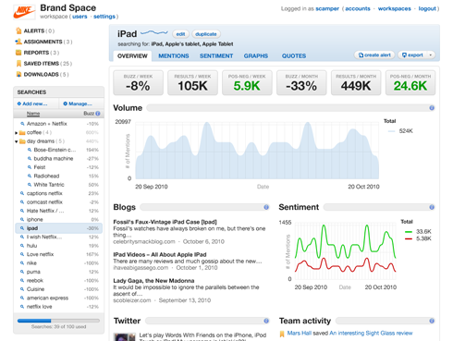Click the duplicate button beside iPad
453x341 pixels.
[x=206, y=34]
